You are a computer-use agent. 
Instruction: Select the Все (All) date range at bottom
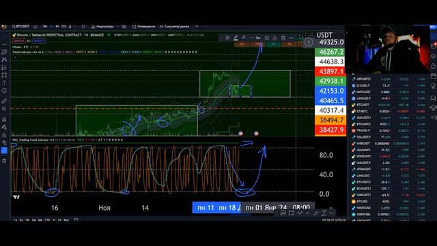(66, 220)
